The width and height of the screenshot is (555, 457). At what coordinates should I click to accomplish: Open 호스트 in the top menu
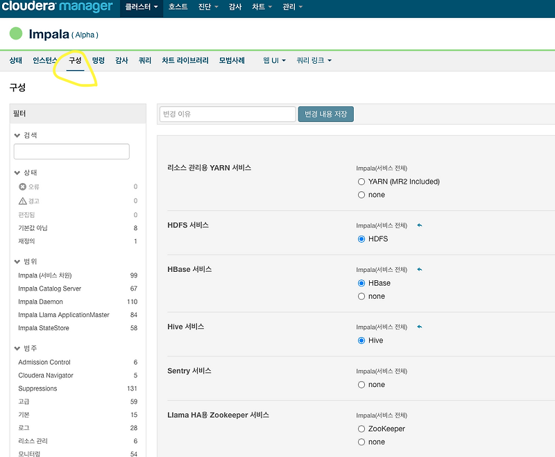(178, 7)
